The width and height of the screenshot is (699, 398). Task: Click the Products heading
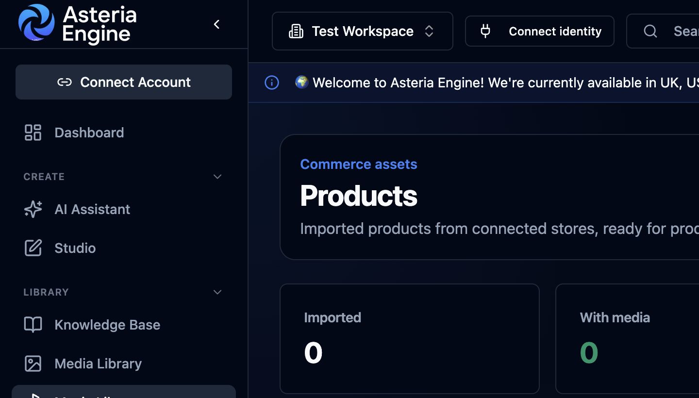click(x=359, y=196)
